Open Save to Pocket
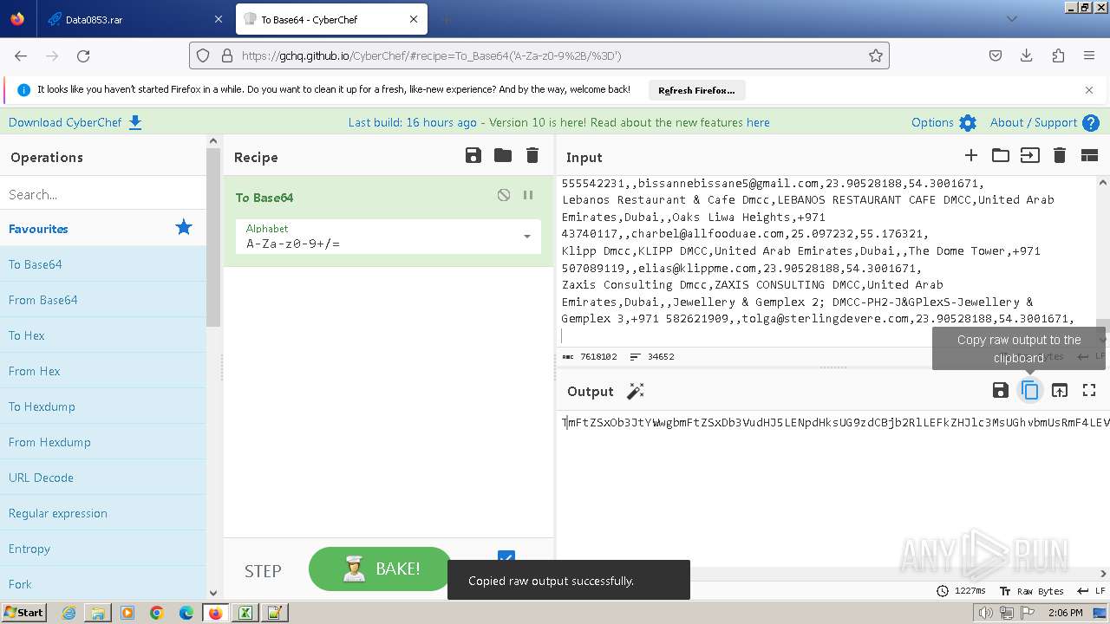1110x624 pixels. pyautogui.click(x=996, y=55)
